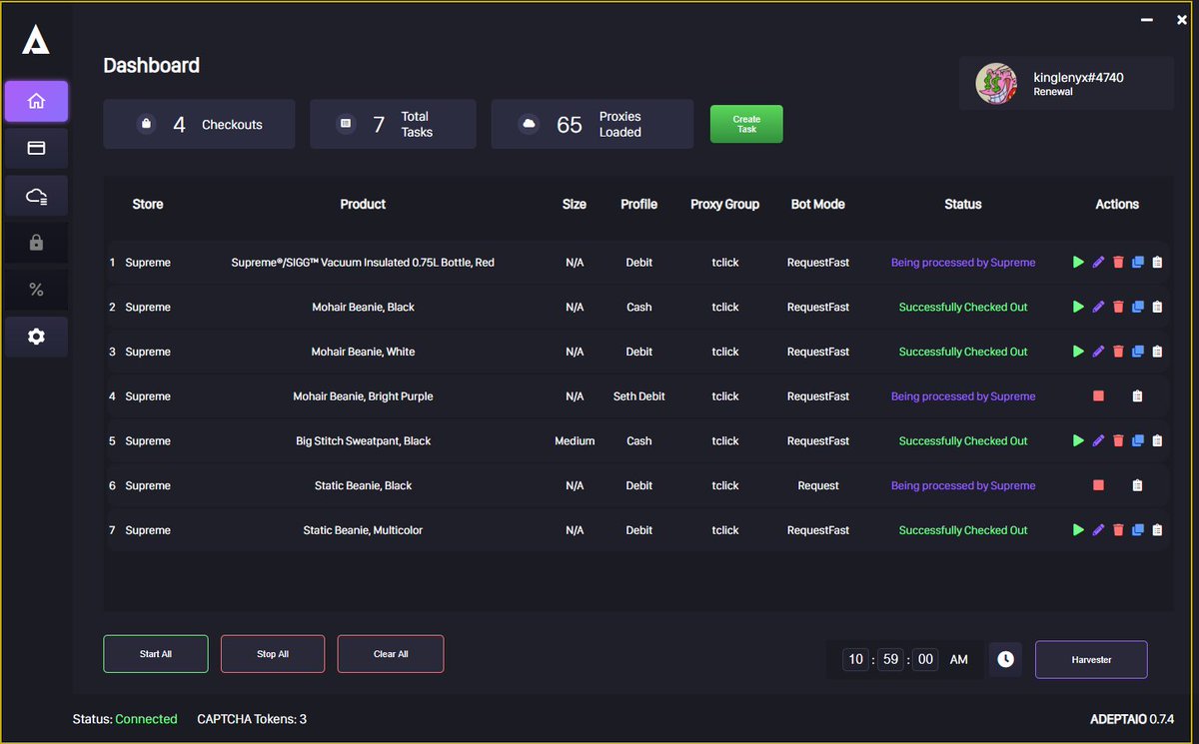1199x744 pixels.
Task: Click the Status column header
Action: tap(963, 204)
